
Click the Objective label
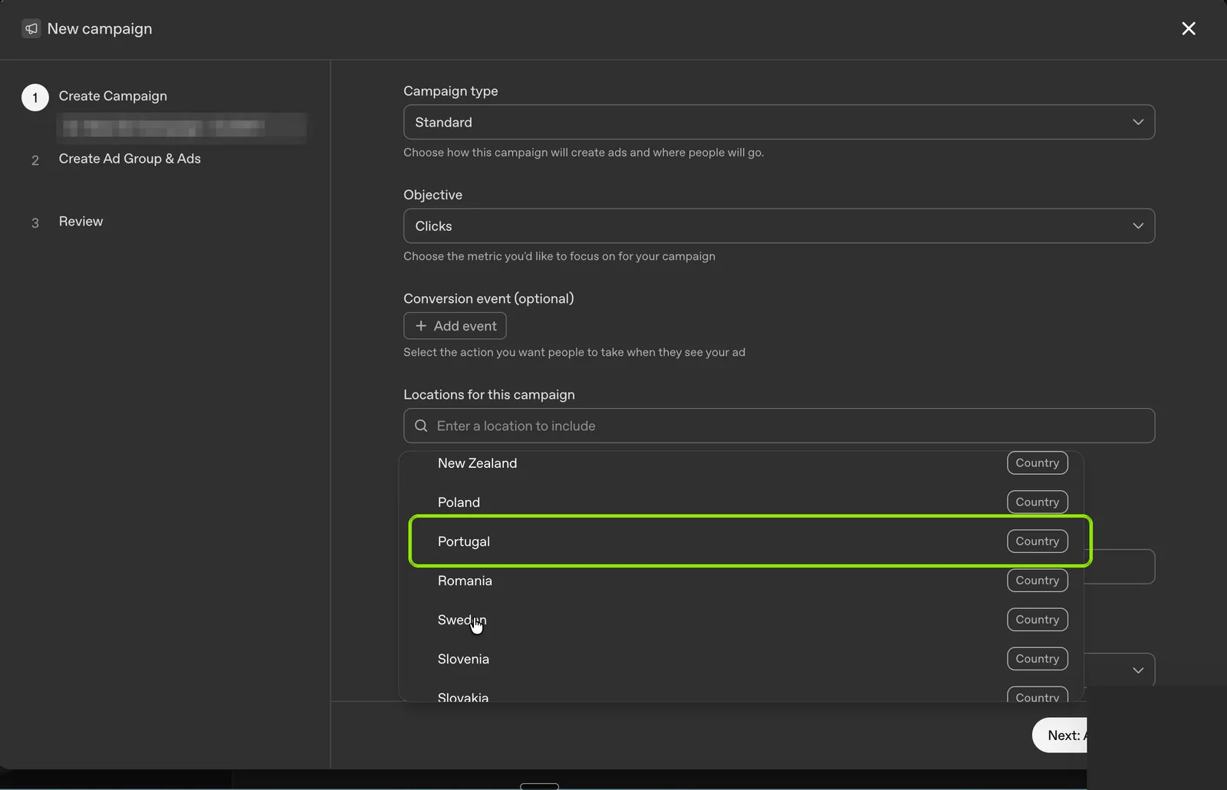(433, 195)
